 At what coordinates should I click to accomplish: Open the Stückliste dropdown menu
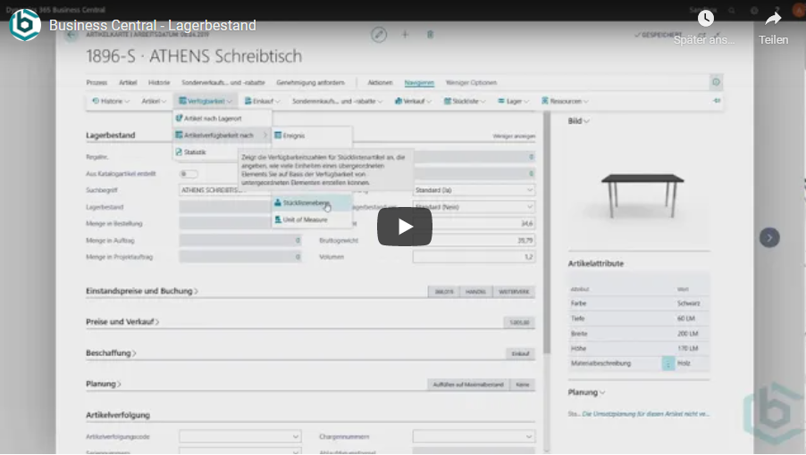coord(465,101)
